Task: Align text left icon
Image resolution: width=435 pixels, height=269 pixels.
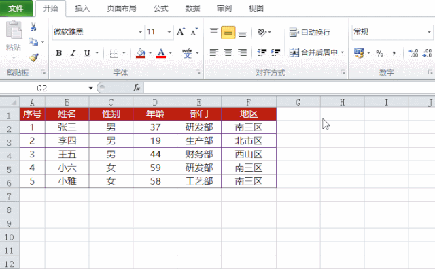Action: click(214, 52)
